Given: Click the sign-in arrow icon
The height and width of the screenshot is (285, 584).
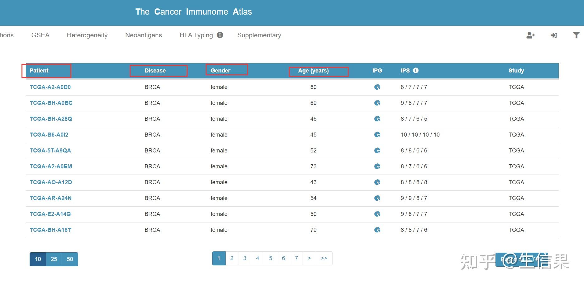Looking at the screenshot, I should pyautogui.click(x=554, y=35).
